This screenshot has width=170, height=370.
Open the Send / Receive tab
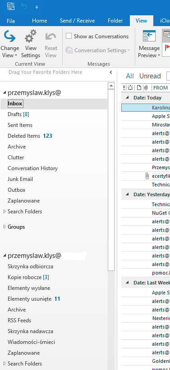tap(77, 21)
